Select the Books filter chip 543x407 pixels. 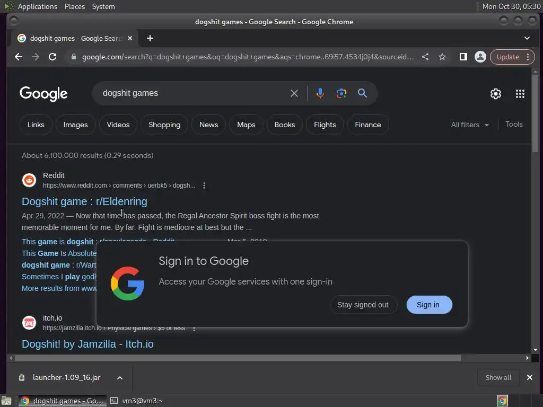[x=285, y=125]
